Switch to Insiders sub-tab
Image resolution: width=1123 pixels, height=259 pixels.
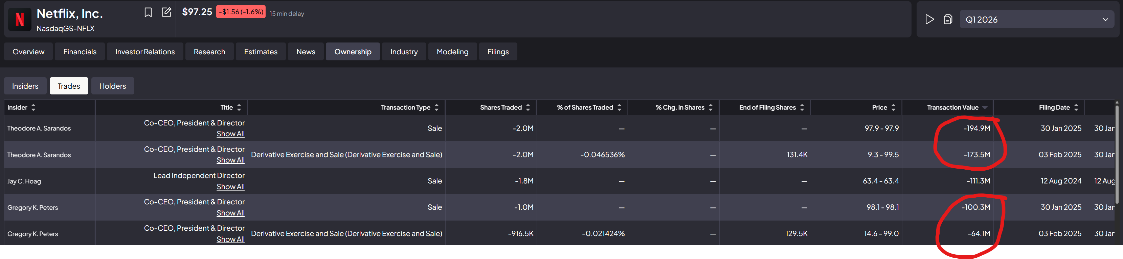pos(25,86)
